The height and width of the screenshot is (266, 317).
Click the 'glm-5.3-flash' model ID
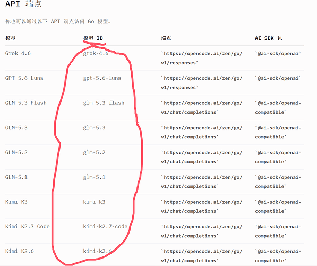104,103
